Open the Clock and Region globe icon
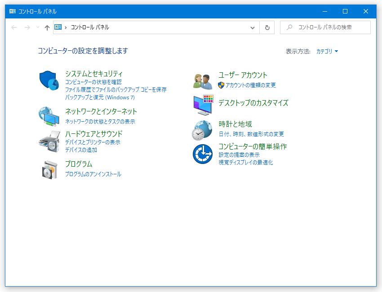Image resolution: width=382 pixels, height=292 pixels. [202, 130]
